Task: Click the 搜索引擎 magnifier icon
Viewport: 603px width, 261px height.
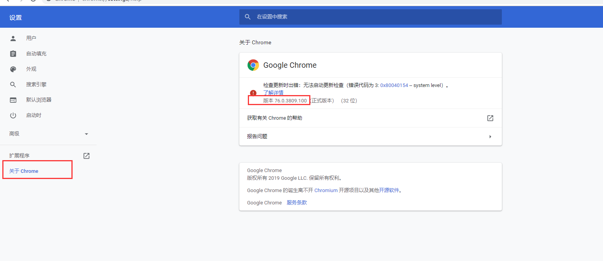Action: pyautogui.click(x=13, y=84)
